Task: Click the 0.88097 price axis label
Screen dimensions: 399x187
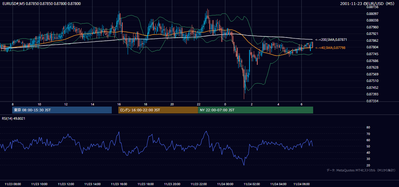Action: [x=372, y=14]
